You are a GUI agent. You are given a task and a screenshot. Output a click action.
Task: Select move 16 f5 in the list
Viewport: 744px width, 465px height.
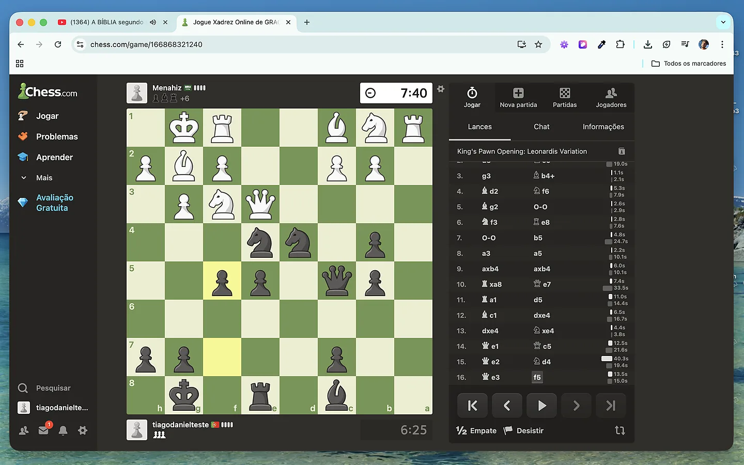[537, 377]
